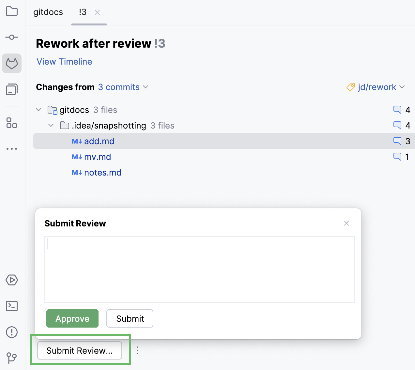Screen dimensions: 415x370
Task: Select the !3 merge request tab
Action: coord(82,12)
